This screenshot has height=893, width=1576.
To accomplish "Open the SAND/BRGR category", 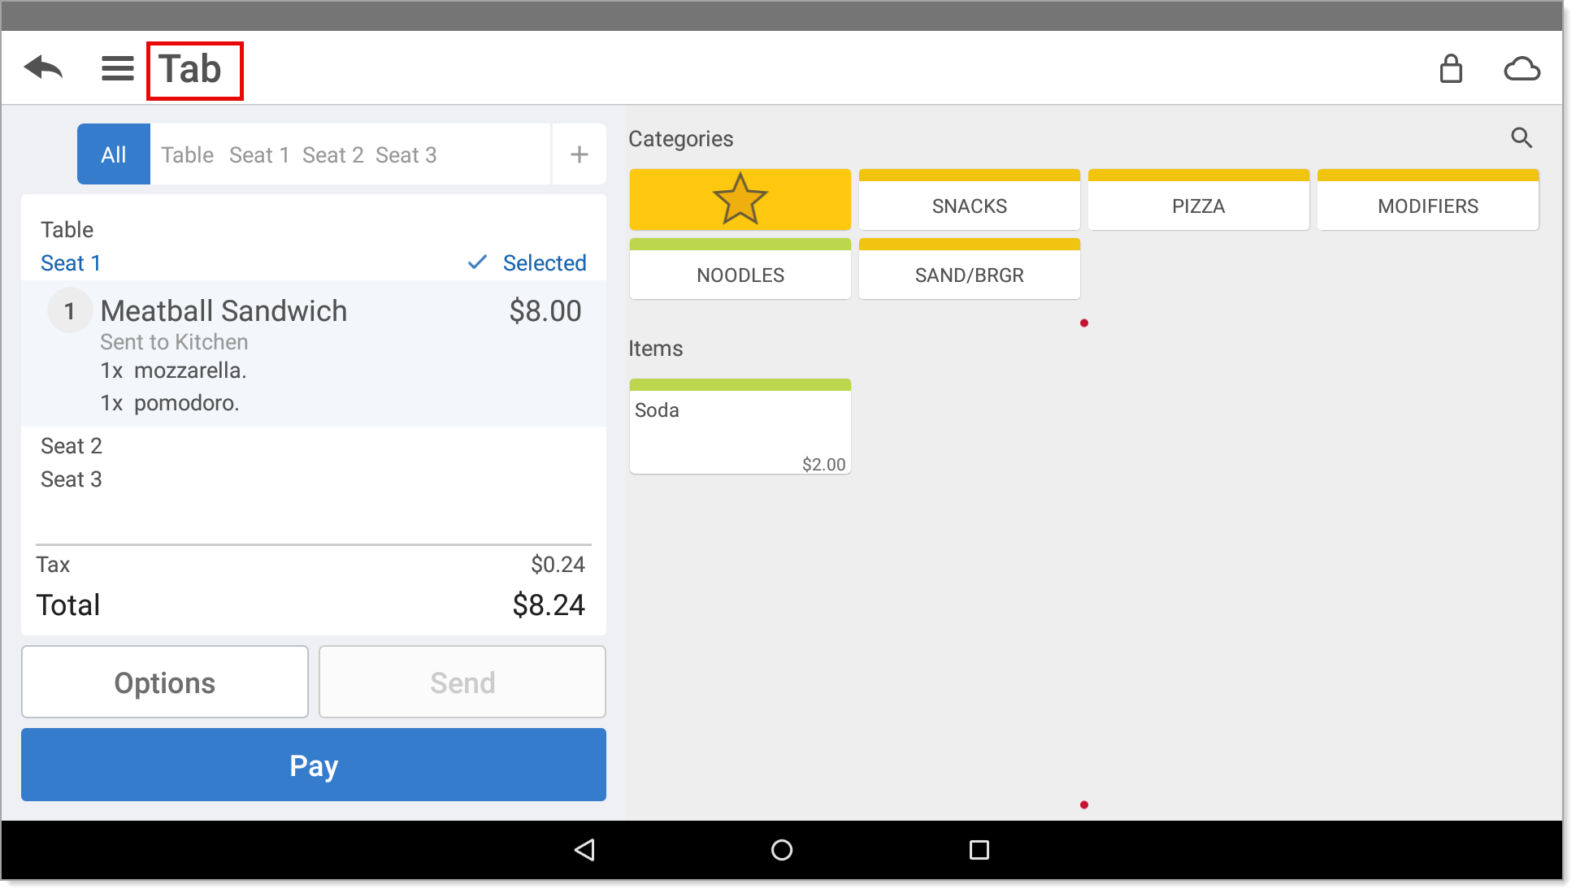I will [x=969, y=268].
